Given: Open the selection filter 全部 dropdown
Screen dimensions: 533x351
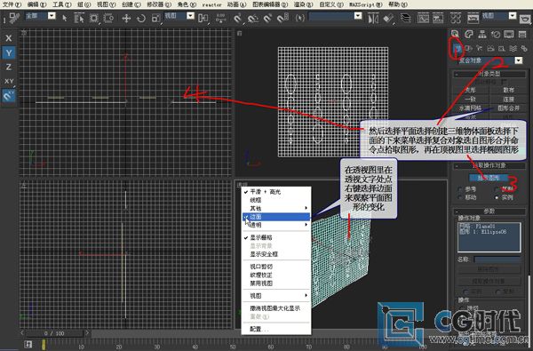Looking at the screenshot, I should [x=52, y=16].
